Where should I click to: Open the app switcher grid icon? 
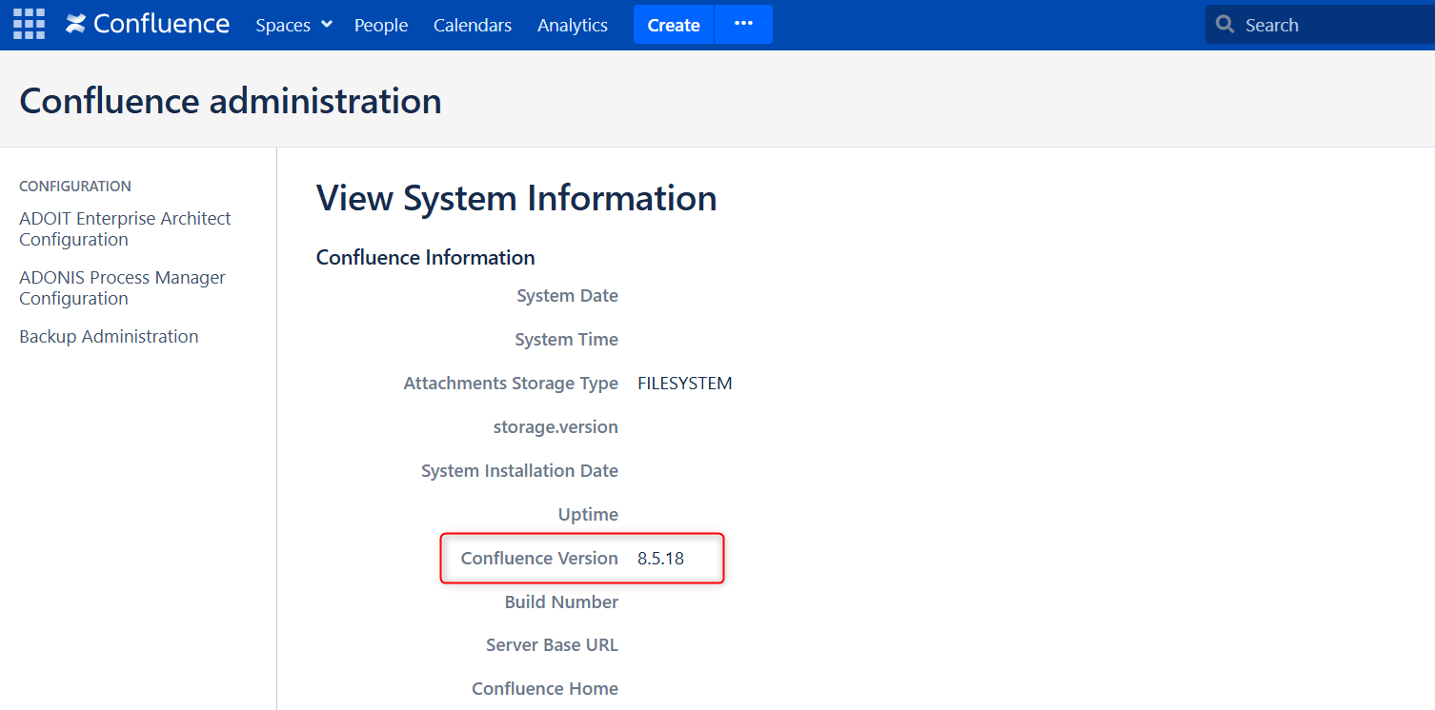29,25
